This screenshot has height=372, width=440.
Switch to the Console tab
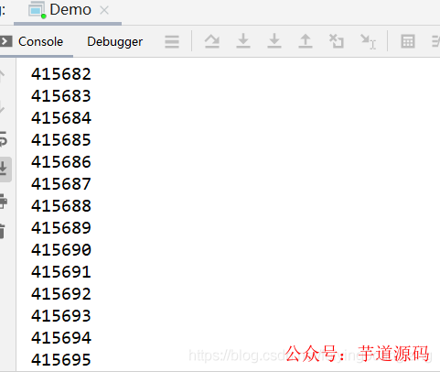click(40, 41)
